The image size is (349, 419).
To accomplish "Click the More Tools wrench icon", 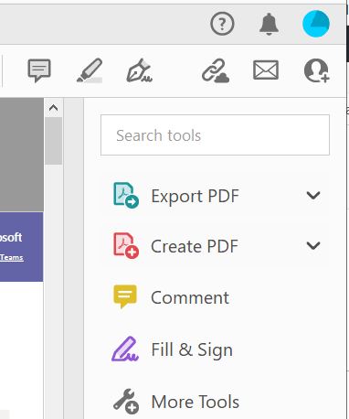I will click(x=126, y=401).
